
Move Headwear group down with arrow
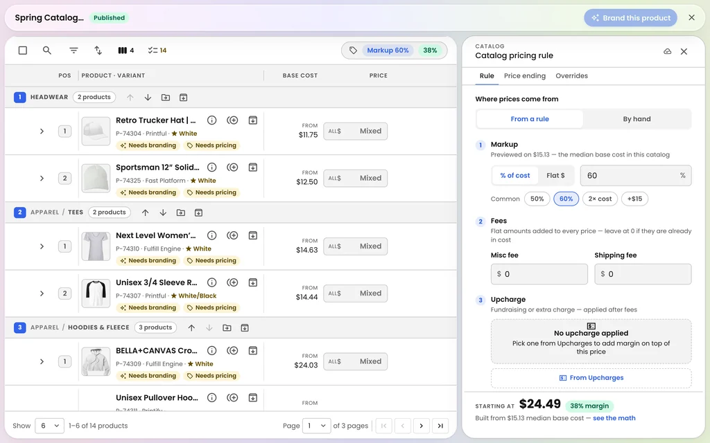pyautogui.click(x=148, y=98)
